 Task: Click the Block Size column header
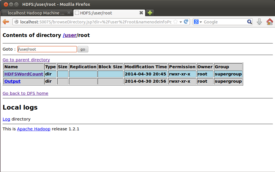coord(110,67)
